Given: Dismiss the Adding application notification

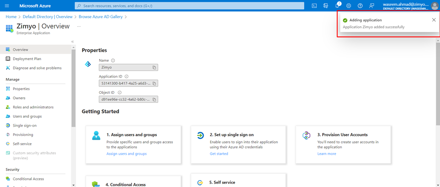Looking at the screenshot, I should pyautogui.click(x=434, y=20).
